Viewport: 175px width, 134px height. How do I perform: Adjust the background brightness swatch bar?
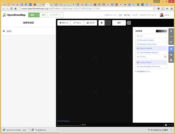(161, 31)
